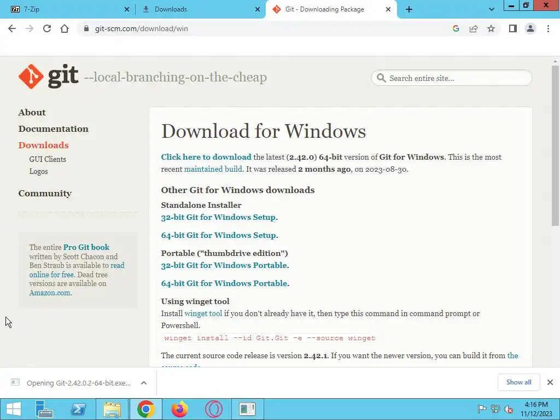Expand the tab search chevron
The width and height of the screenshot is (560, 420).
[x=492, y=9]
